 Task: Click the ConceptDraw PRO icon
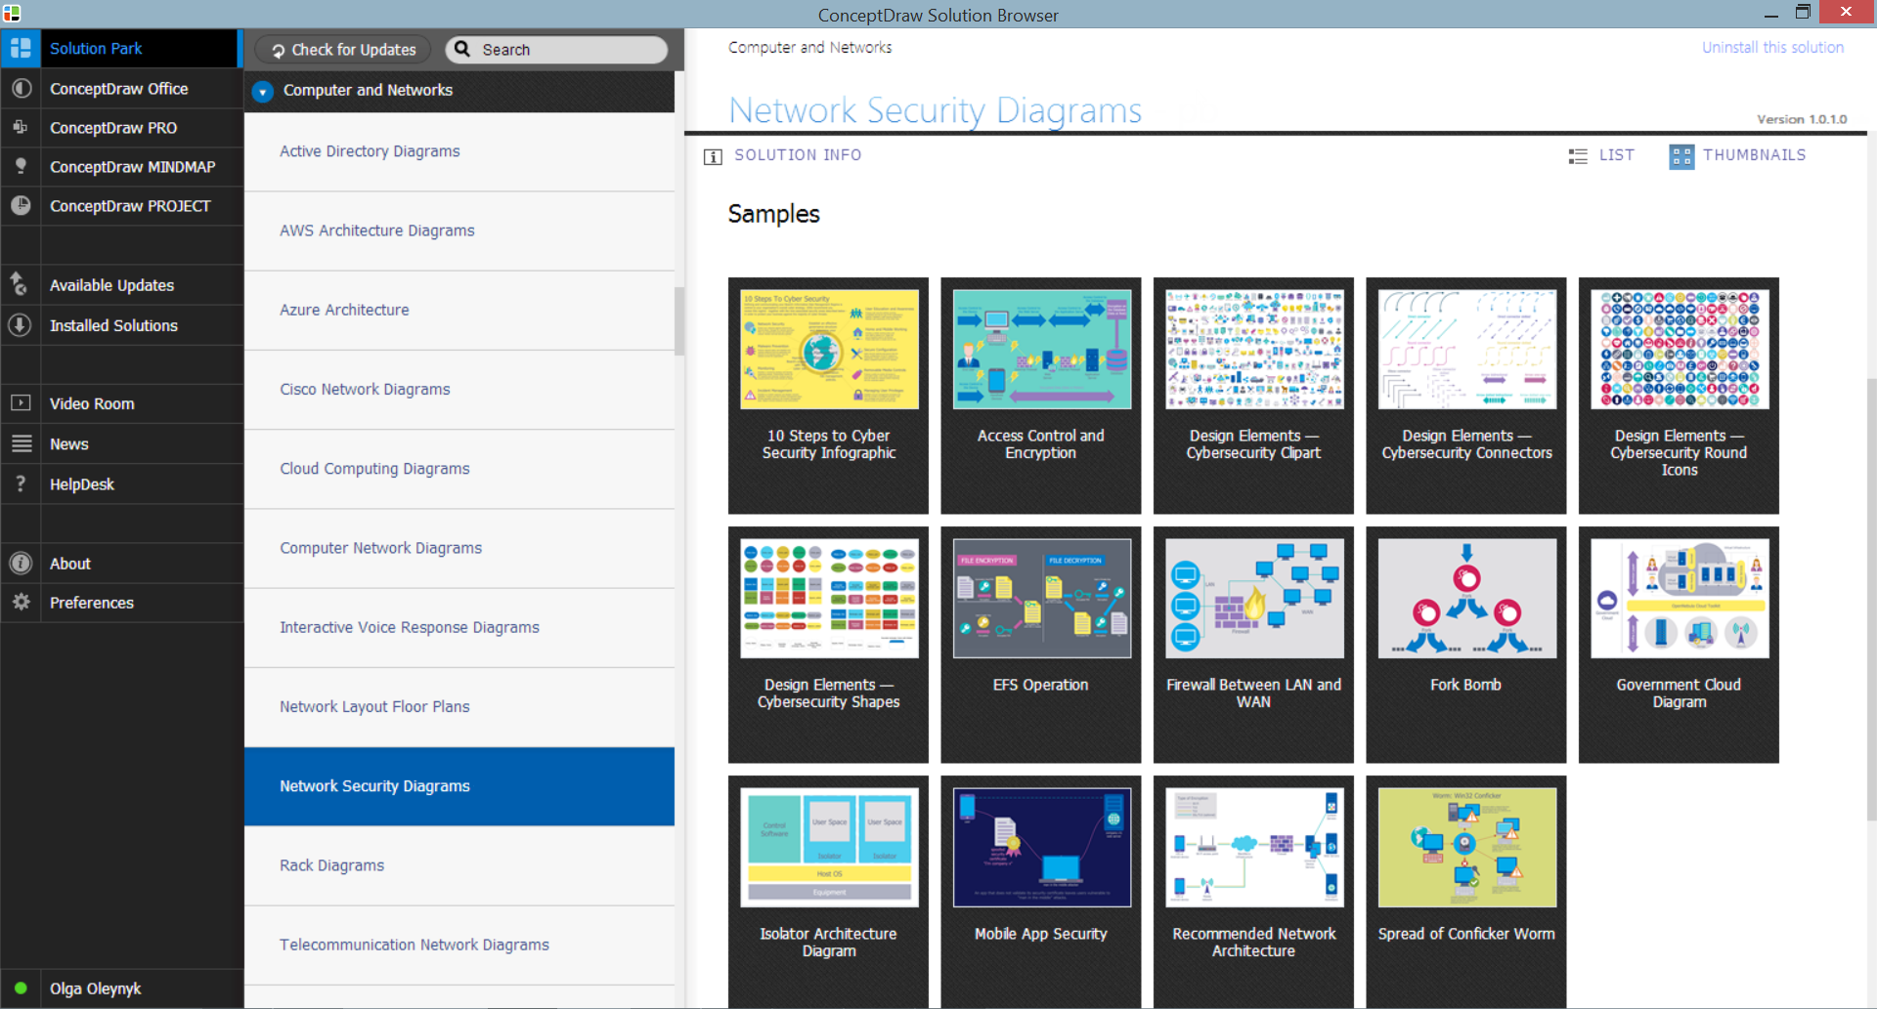coord(21,127)
